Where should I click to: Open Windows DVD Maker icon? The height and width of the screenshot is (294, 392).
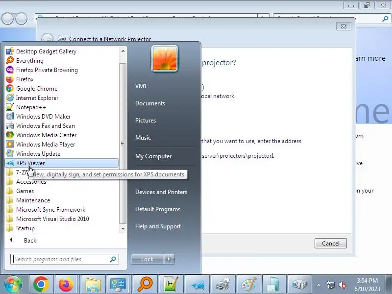10,116
